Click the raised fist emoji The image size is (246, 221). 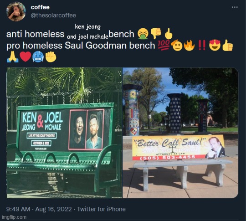pos(51,57)
